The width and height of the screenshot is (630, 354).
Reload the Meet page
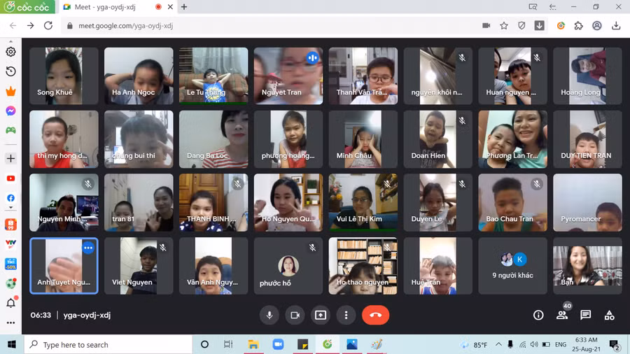[x=48, y=26]
